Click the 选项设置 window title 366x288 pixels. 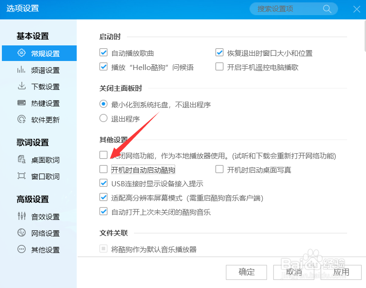(23, 9)
